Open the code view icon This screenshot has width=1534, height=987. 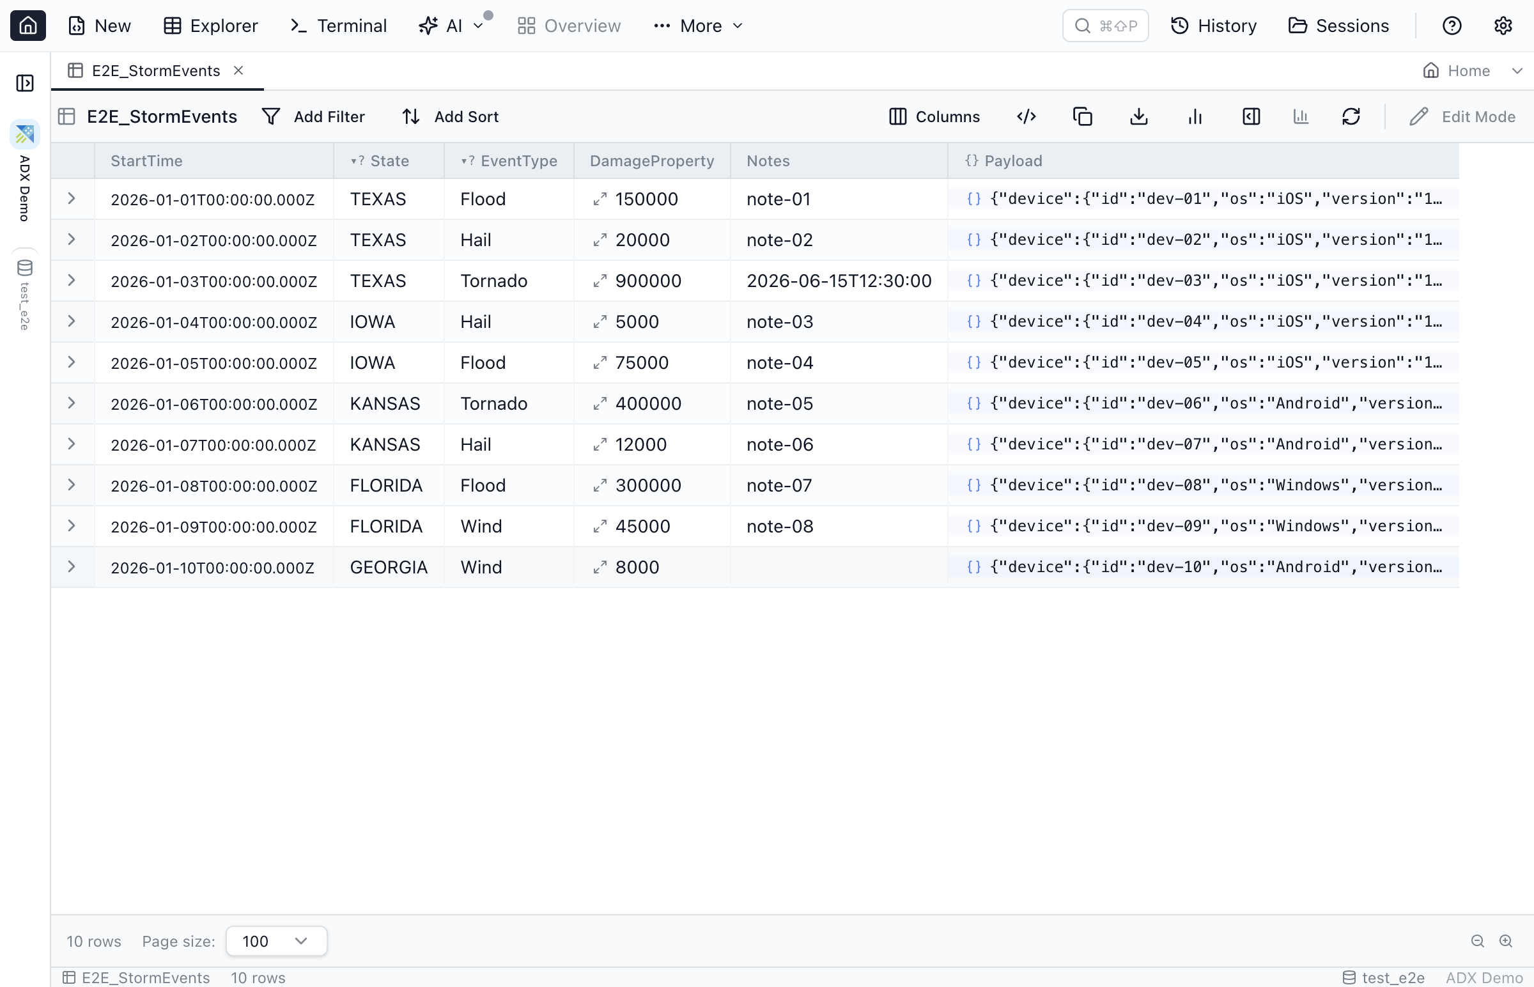pyautogui.click(x=1027, y=116)
